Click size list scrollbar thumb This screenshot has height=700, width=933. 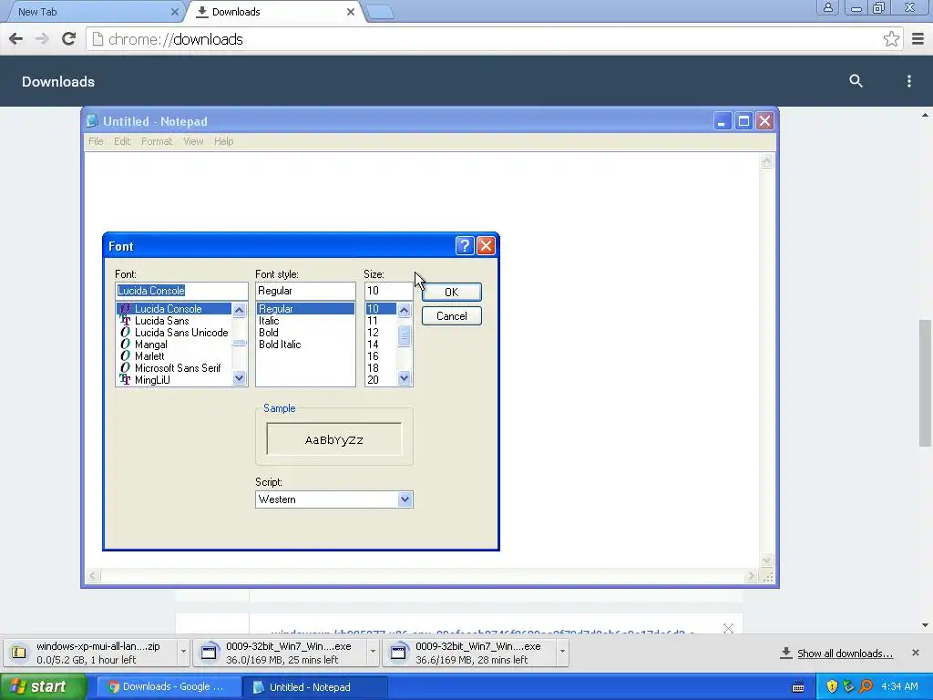[x=404, y=335]
